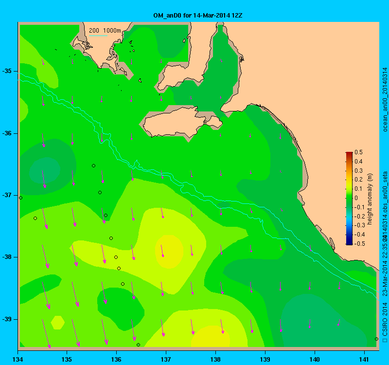Click the dark red top of the colorbar
Viewport: 389px width, 365px height.
coord(349,153)
